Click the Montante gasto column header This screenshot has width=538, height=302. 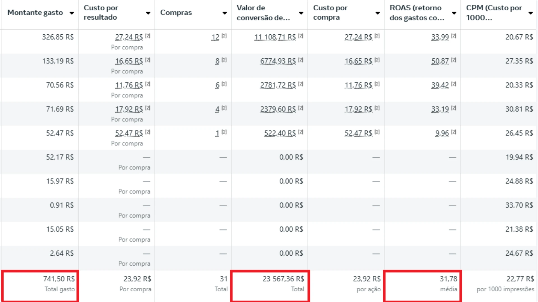pyautogui.click(x=35, y=13)
